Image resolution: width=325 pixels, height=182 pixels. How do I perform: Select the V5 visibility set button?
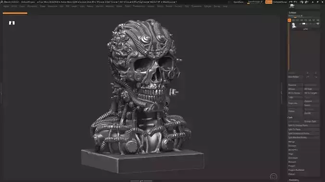pos(305,20)
